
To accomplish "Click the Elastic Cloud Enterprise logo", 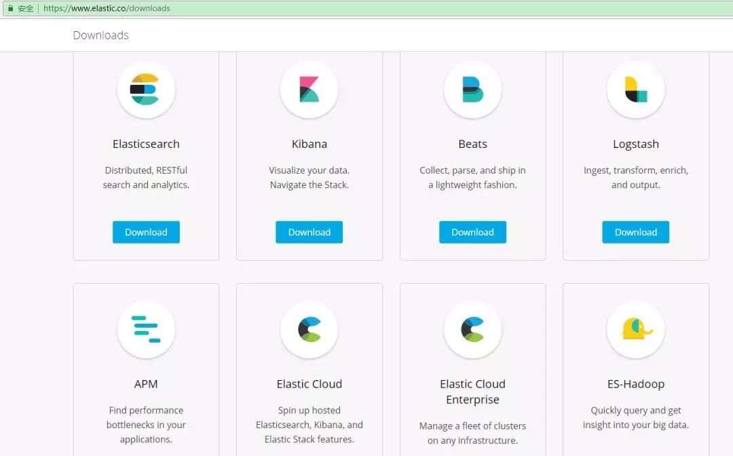I will pyautogui.click(x=472, y=329).
